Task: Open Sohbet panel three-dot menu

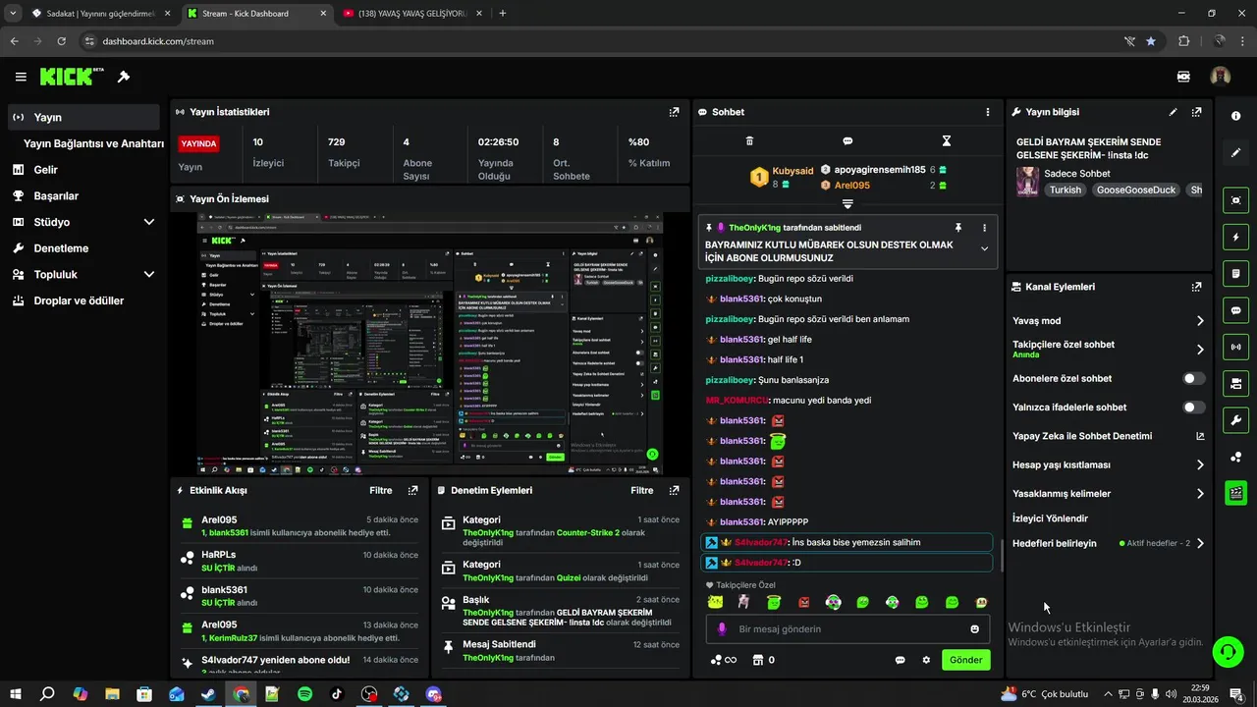Action: click(988, 112)
